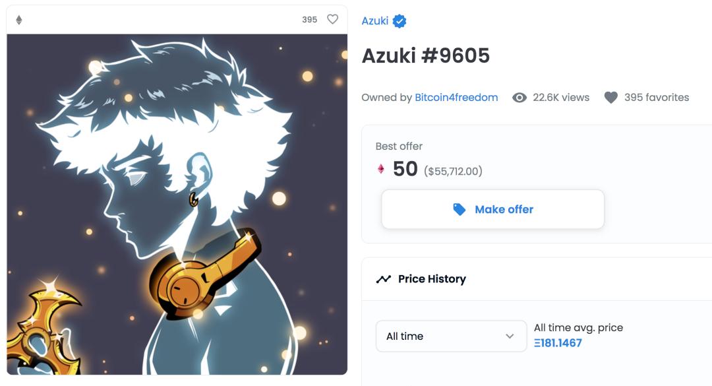712x386 pixels.
Task: Click the all time avg. price value Ξ181.1467
Action: click(558, 343)
